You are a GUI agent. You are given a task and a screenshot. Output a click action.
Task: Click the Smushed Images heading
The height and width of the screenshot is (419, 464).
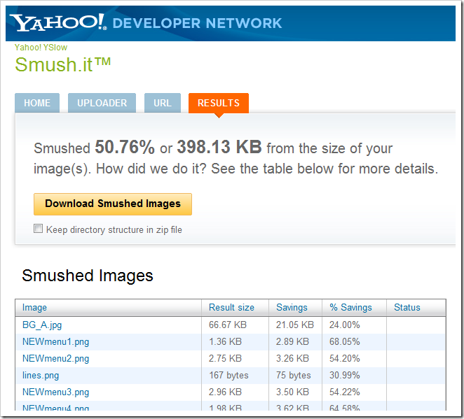[x=88, y=276]
